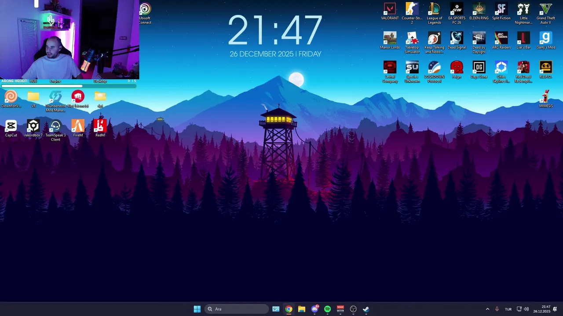
Task: Click the streamer webcam overlay
Action: [69, 39]
